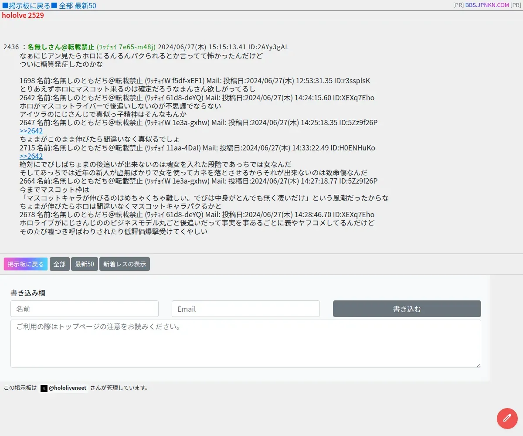Click the (ﾜｯﾁｮｲ 7e65-m48j) tag

(126, 47)
